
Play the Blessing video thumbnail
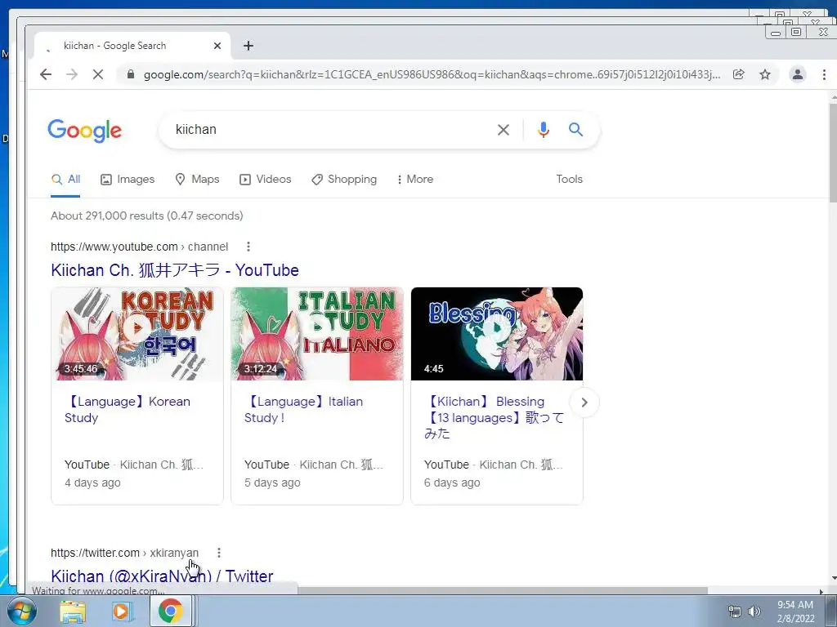point(497,334)
